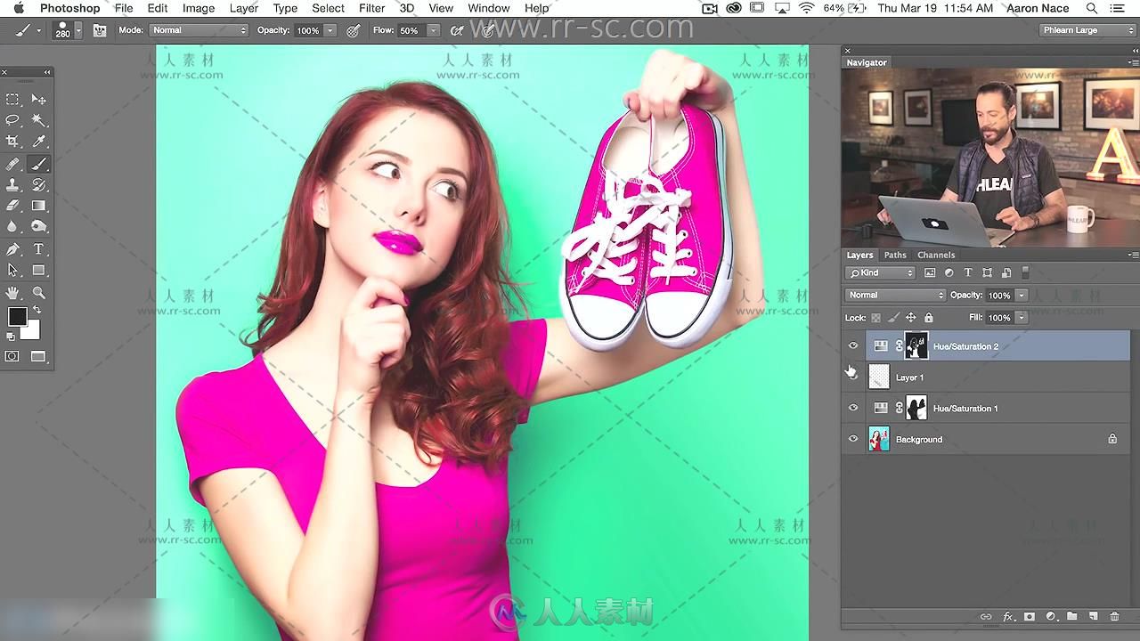Select the Zoom tool
This screenshot has width=1140, height=641.
click(38, 292)
